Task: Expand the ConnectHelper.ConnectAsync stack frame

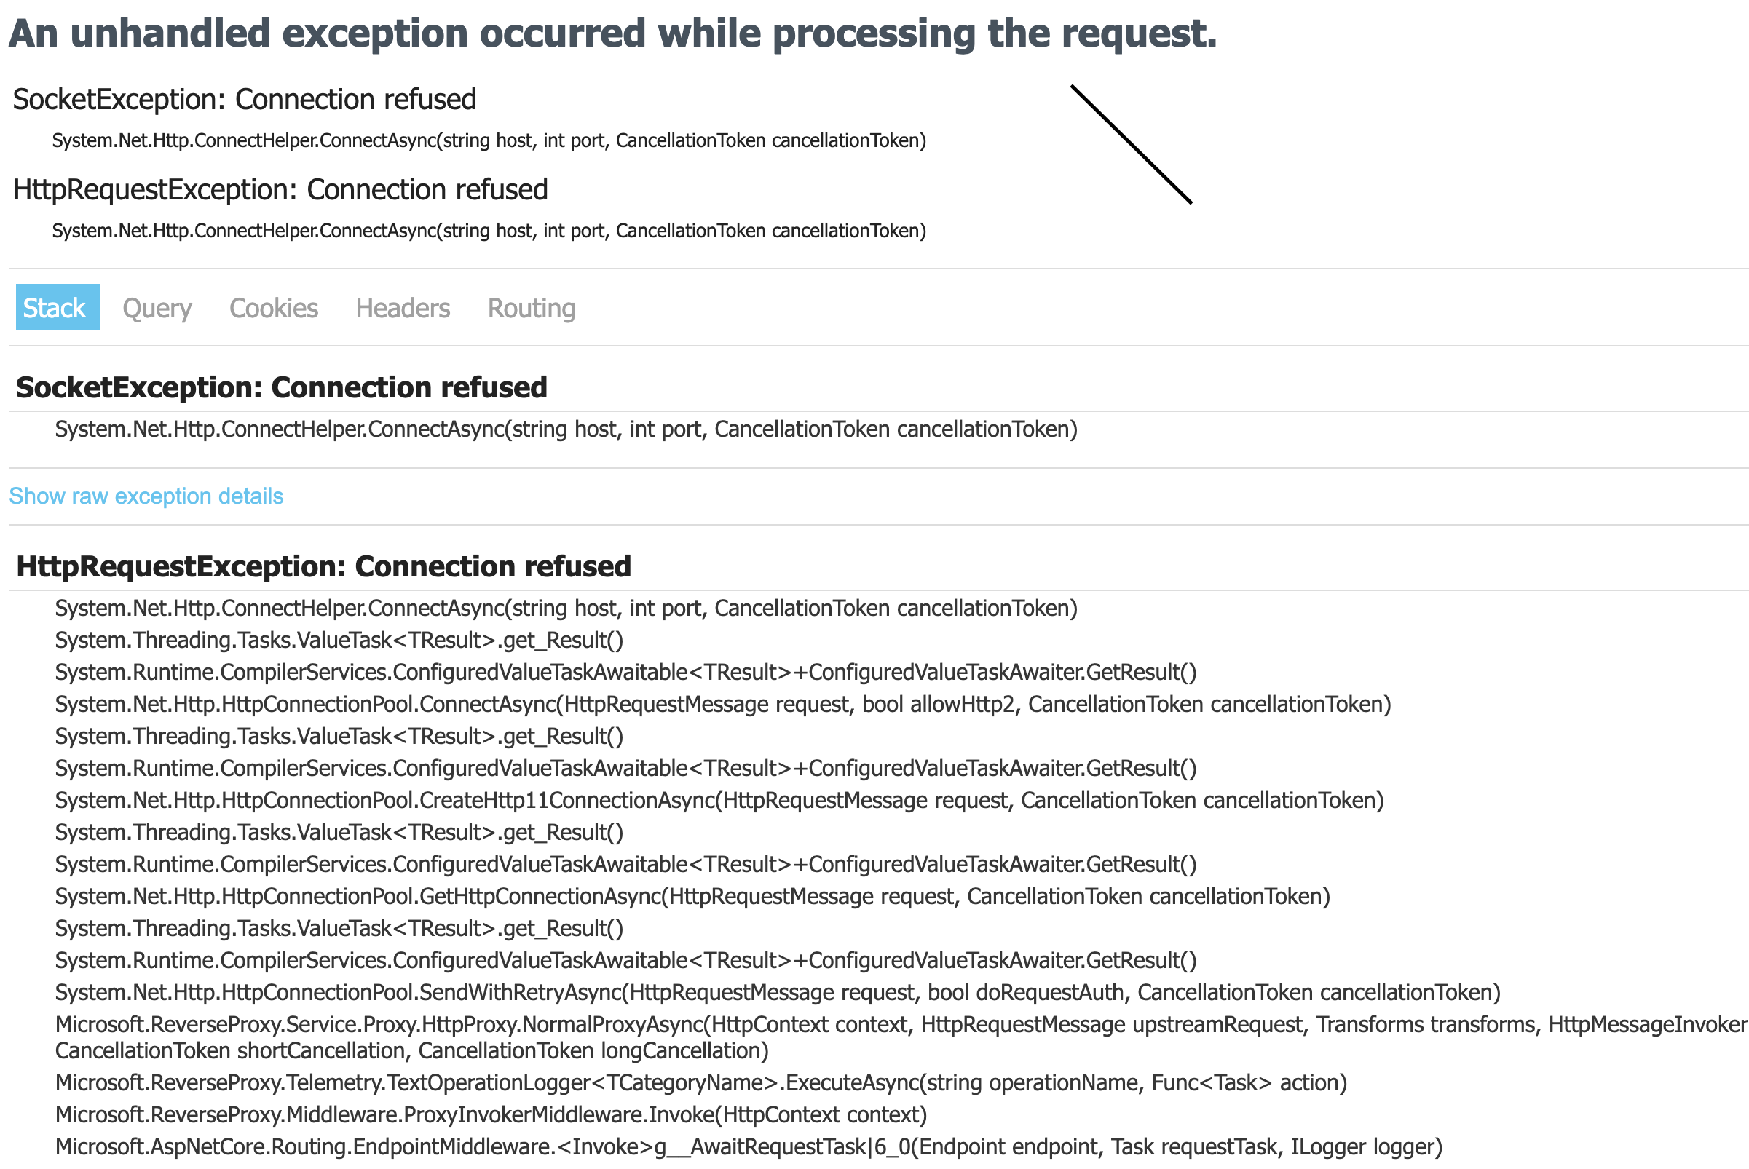Action: pyautogui.click(x=566, y=608)
